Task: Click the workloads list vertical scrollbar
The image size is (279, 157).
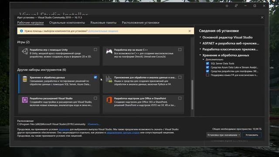Action: [x=192, y=95]
